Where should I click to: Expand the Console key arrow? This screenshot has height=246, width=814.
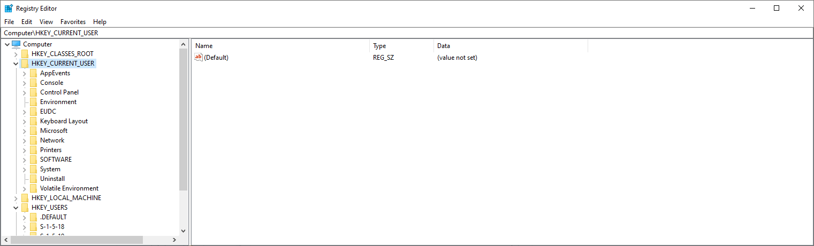(x=24, y=83)
